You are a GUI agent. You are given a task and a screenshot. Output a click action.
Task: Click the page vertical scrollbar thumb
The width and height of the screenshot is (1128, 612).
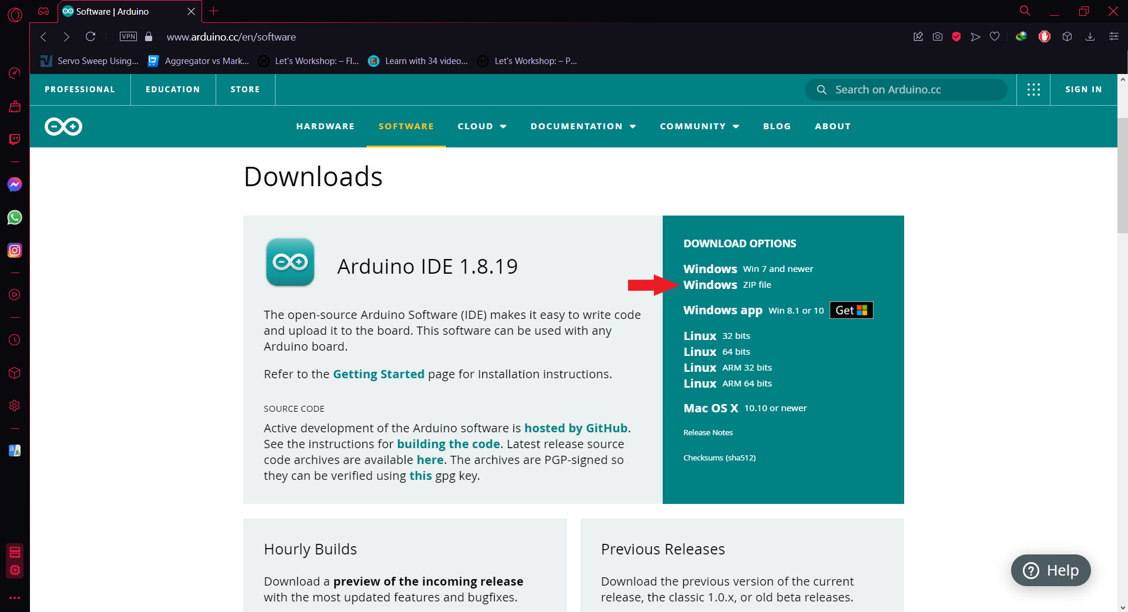pos(1122,175)
